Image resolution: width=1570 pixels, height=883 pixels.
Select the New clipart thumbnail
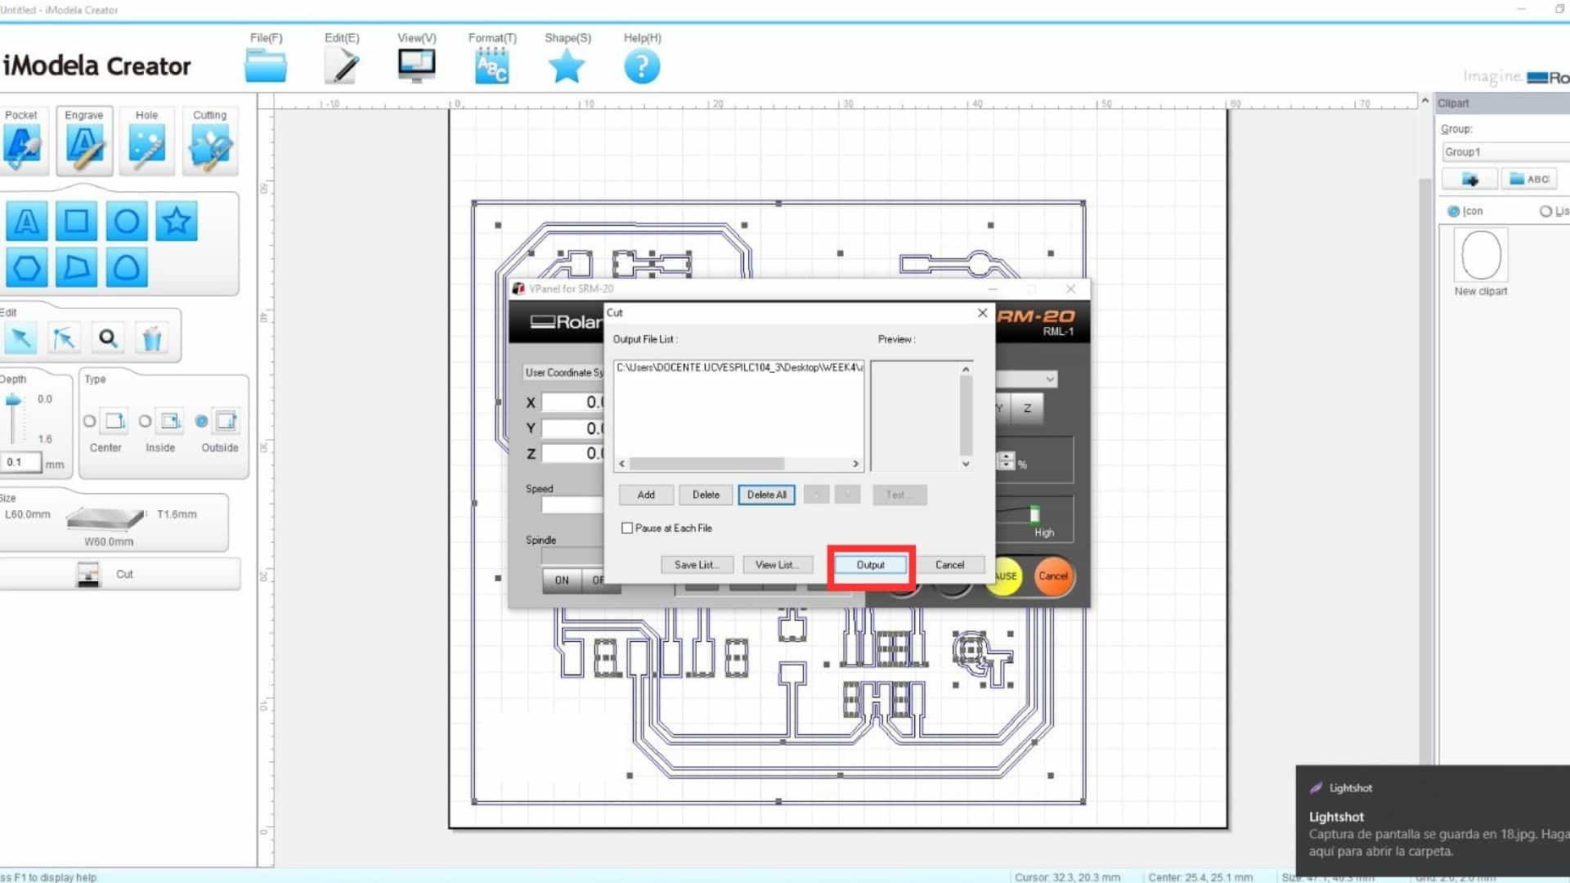pyautogui.click(x=1481, y=256)
